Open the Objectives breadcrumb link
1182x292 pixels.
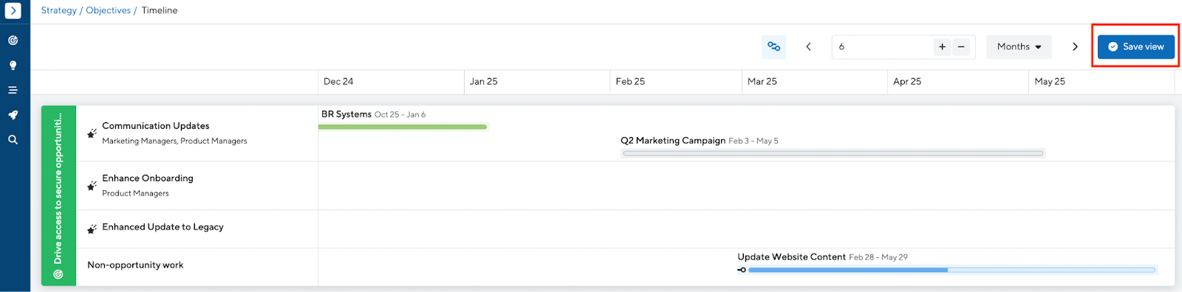(108, 10)
